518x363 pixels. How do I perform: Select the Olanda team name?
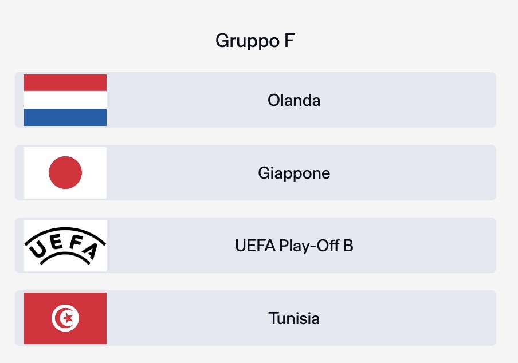tap(294, 100)
